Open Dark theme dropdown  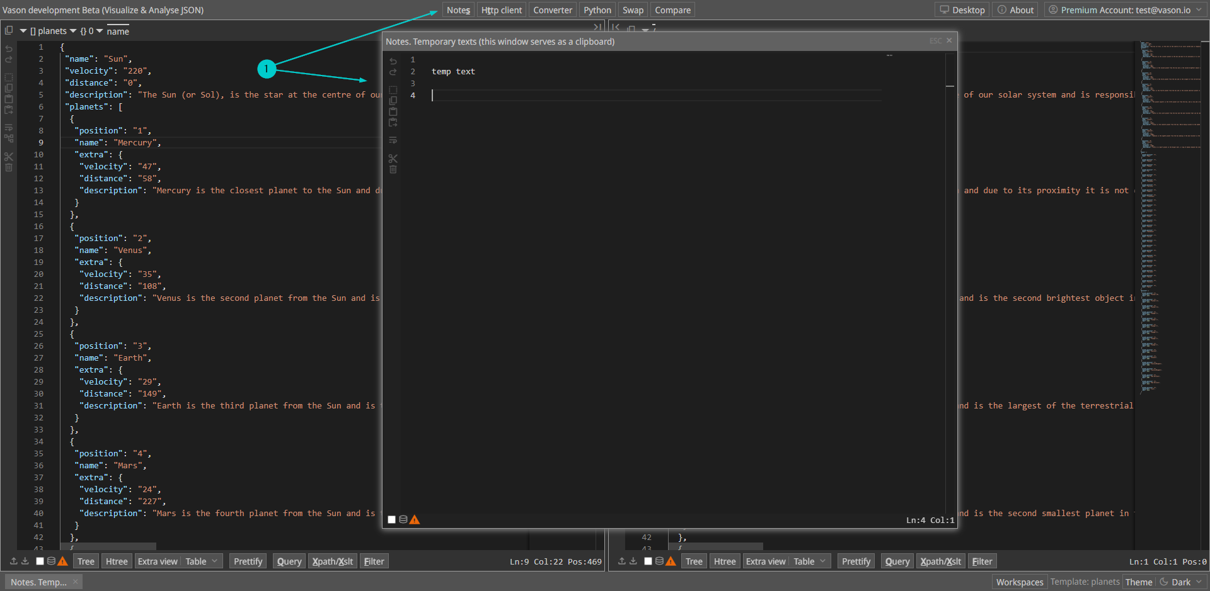click(x=1181, y=582)
